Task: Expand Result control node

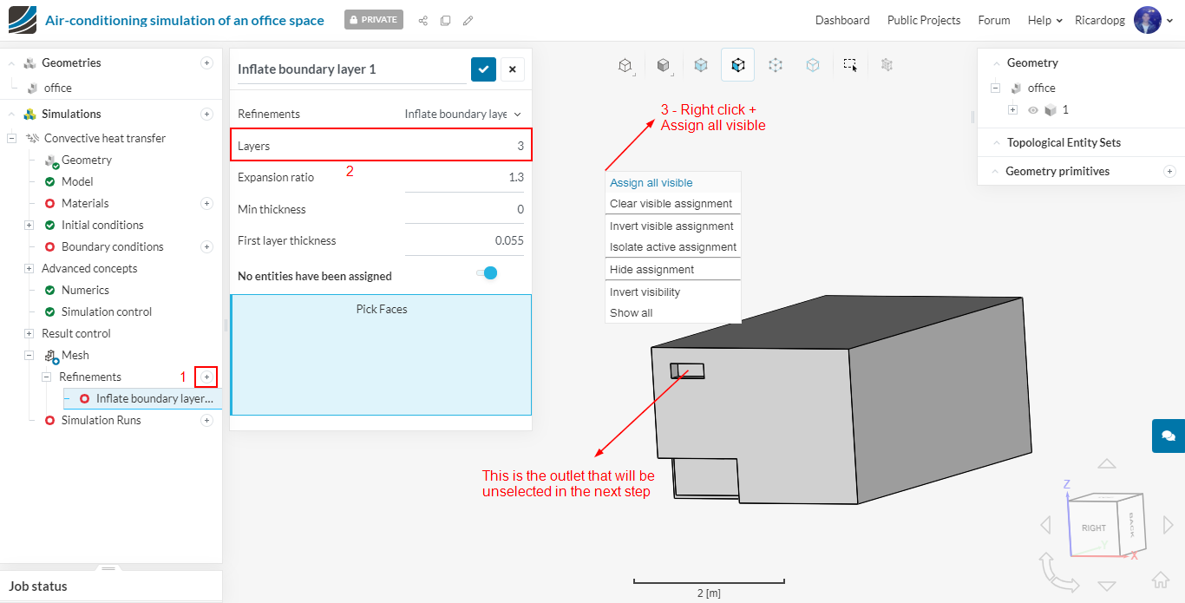Action: coord(29,333)
